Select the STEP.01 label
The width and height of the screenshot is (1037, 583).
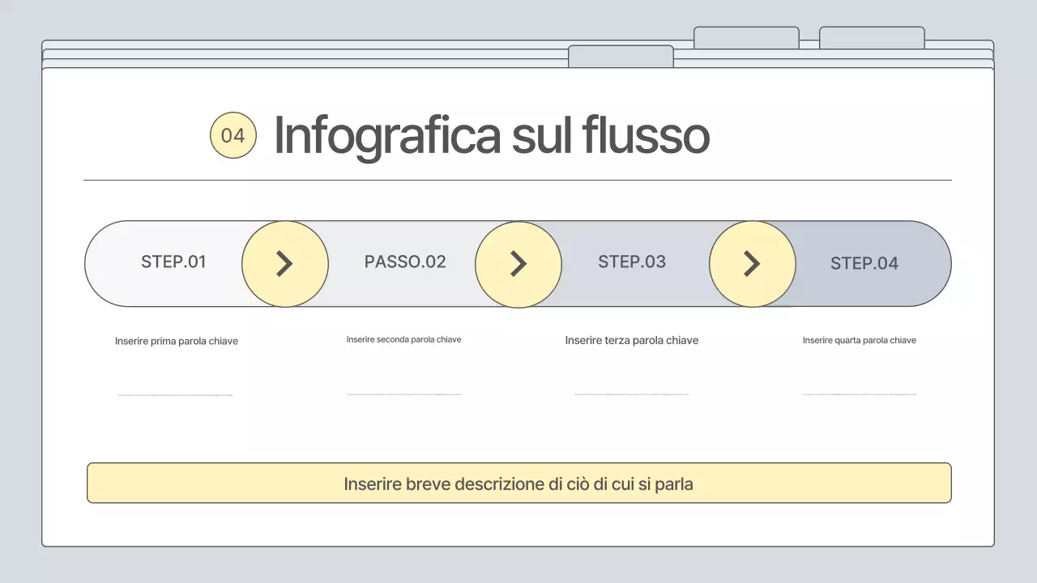173,262
